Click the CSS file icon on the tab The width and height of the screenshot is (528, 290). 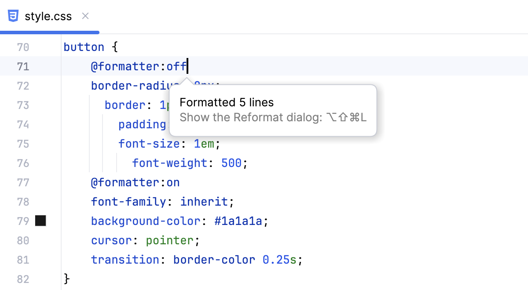point(14,15)
